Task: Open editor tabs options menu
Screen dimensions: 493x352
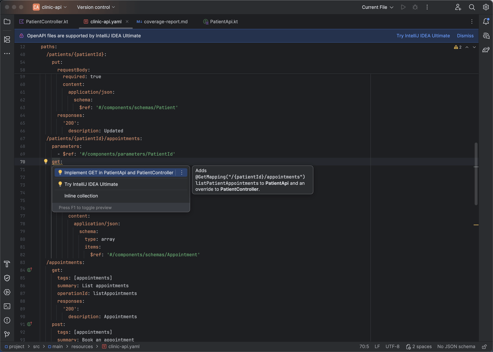Action: click(472, 22)
